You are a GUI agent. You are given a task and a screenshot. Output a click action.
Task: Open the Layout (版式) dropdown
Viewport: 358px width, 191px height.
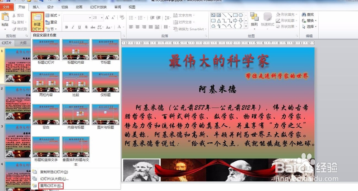click(x=53, y=15)
